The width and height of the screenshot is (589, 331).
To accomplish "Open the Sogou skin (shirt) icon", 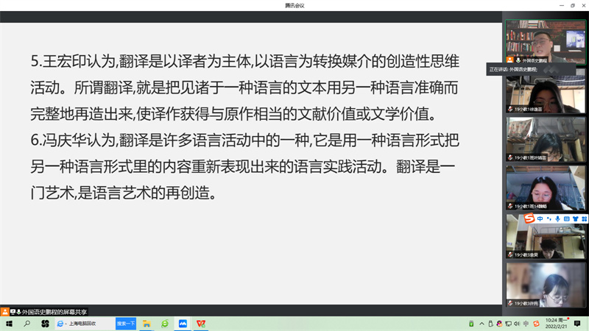I will click(x=575, y=219).
